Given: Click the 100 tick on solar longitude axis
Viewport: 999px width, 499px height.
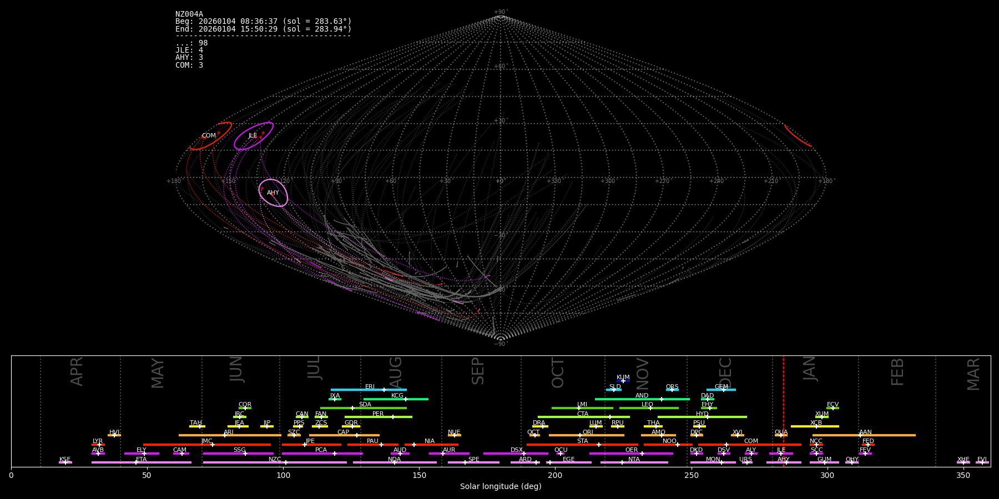Looking at the screenshot, I should click(x=283, y=475).
